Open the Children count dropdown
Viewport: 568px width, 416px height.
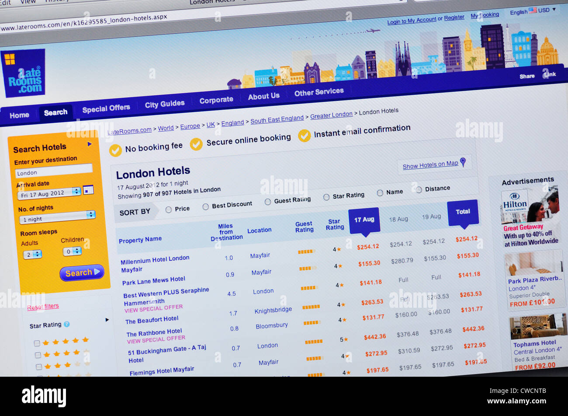pyautogui.click(x=73, y=251)
